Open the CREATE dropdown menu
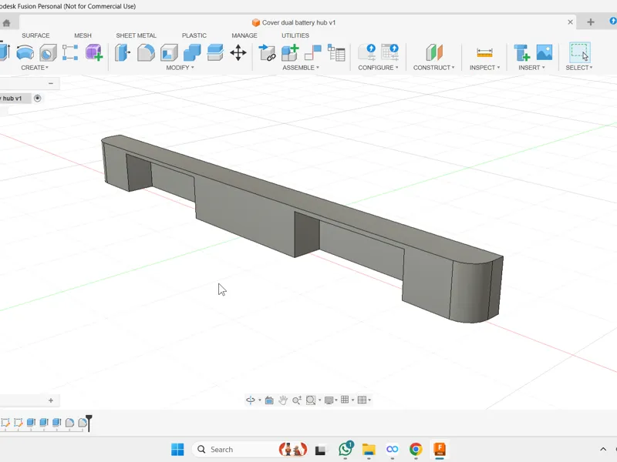Viewport: 617px width, 462px height. pyautogui.click(x=35, y=68)
